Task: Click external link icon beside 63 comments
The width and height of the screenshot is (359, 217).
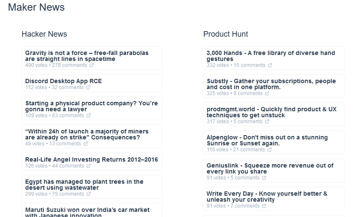Action: (89, 116)
